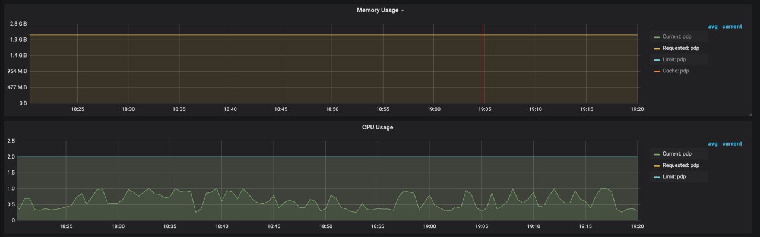Click the 954 MiB axis label
The width and height of the screenshot is (760, 237).
[x=17, y=71]
